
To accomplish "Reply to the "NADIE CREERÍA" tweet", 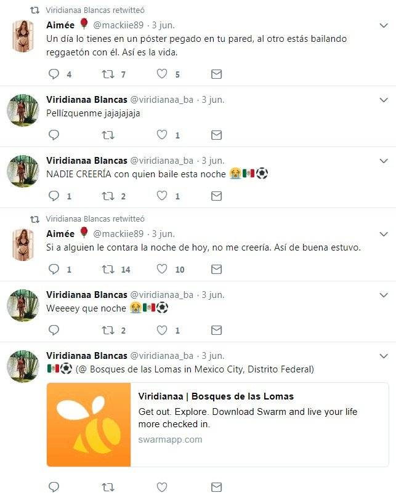I will 54,196.
